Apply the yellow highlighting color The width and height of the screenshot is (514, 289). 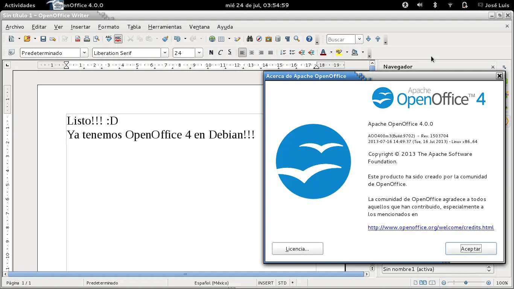coord(339,53)
